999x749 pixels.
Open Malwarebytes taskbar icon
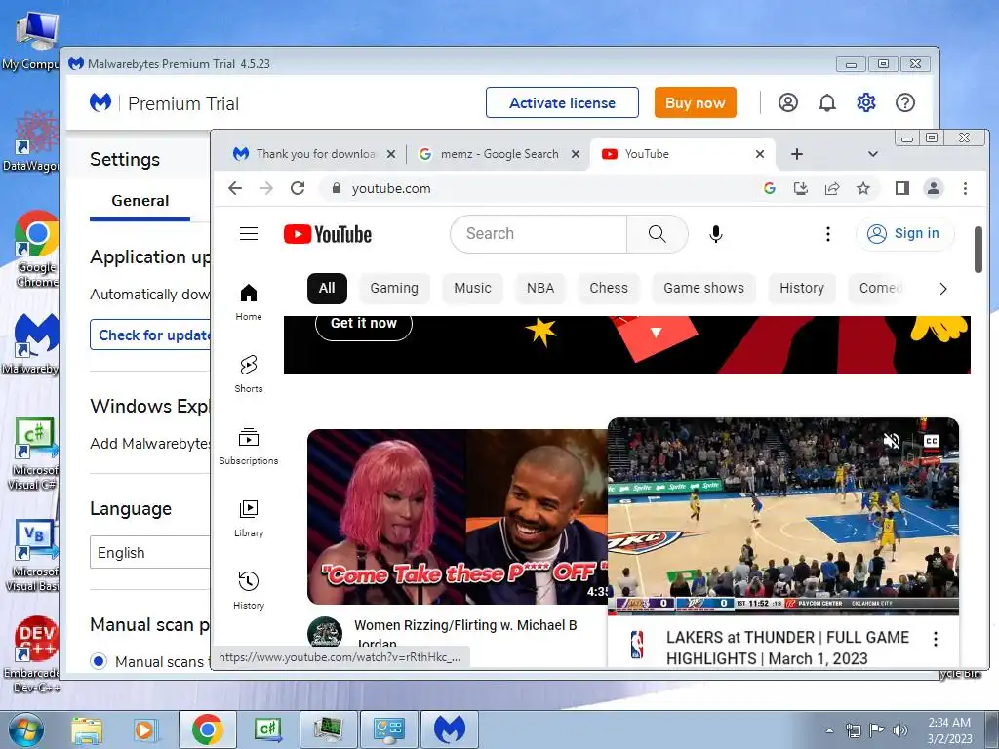449,729
